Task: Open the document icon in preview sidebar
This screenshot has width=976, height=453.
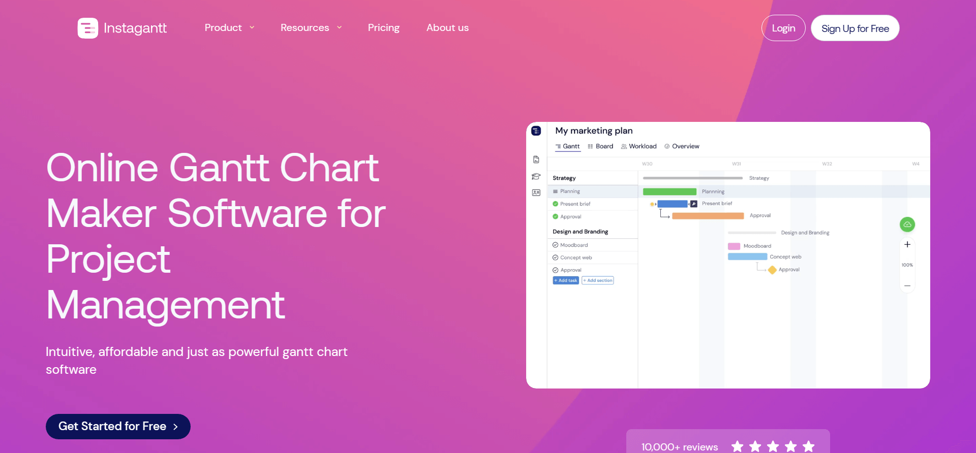Action: [x=536, y=160]
